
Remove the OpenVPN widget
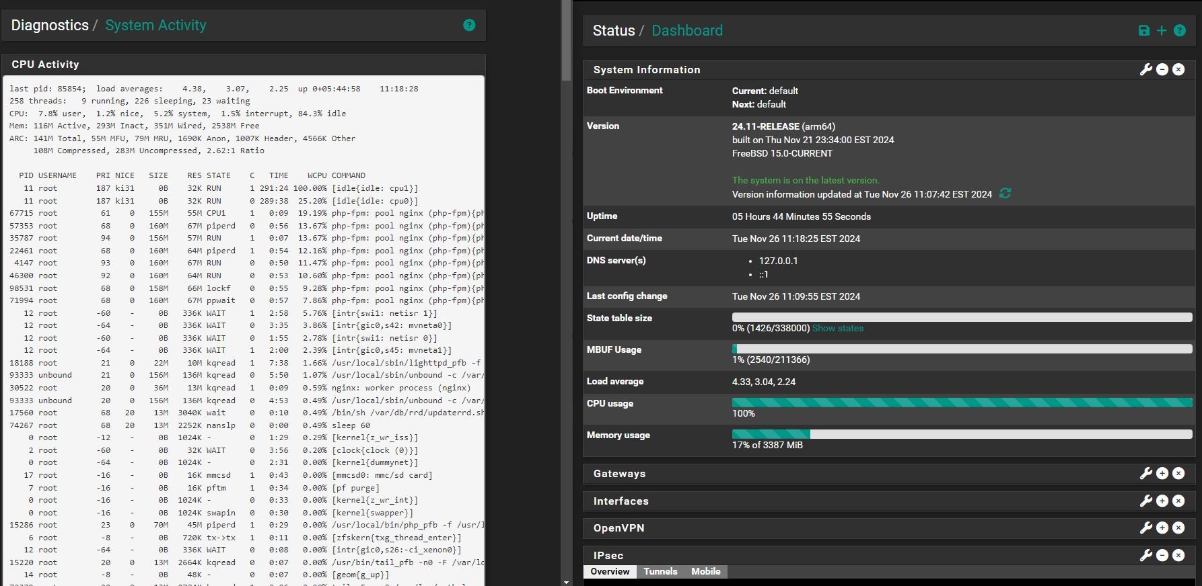pyautogui.click(x=1178, y=528)
